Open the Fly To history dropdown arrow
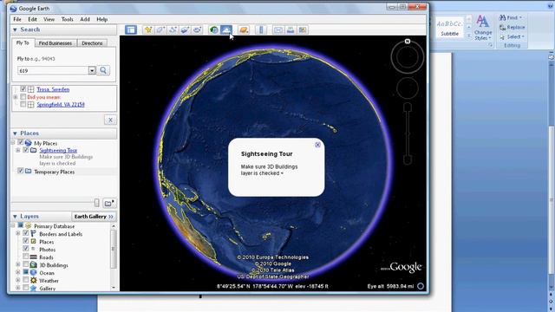 pos(92,70)
